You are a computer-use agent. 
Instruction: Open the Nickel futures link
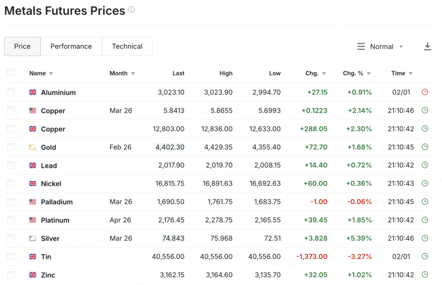[51, 184]
